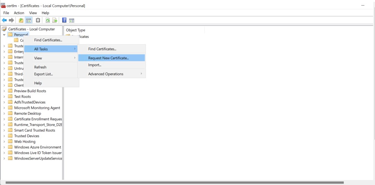Image resolution: width=375 pixels, height=185 pixels.
Task: Choose Export List... from context menu
Action: tap(51, 74)
